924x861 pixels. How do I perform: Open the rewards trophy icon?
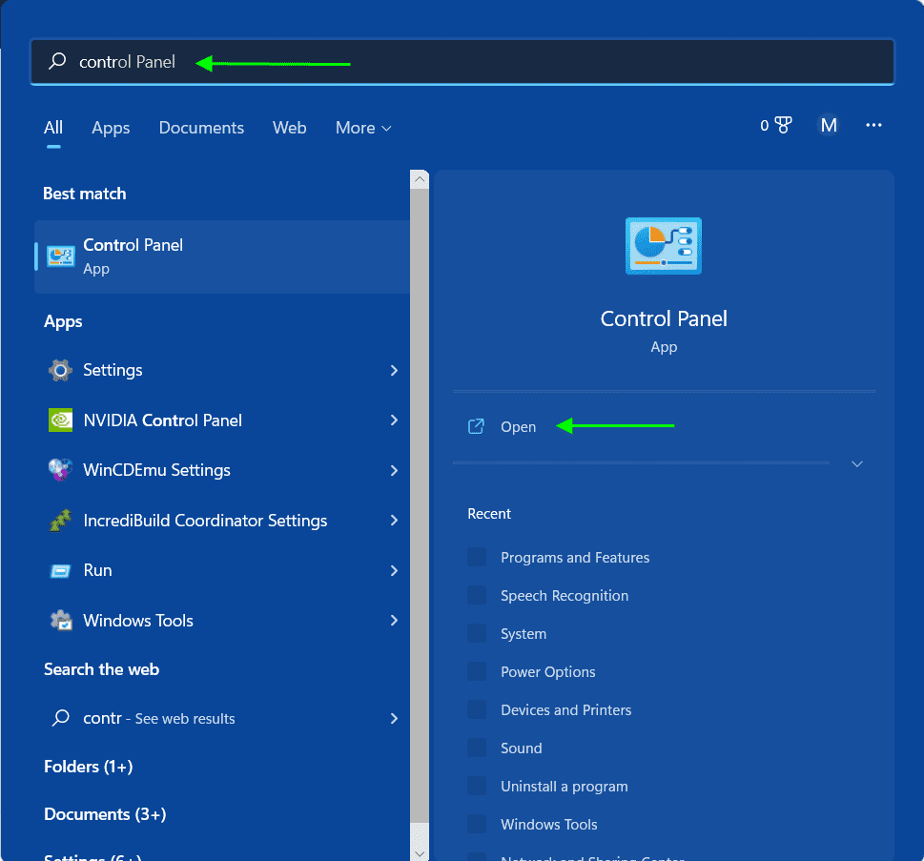coord(783,125)
